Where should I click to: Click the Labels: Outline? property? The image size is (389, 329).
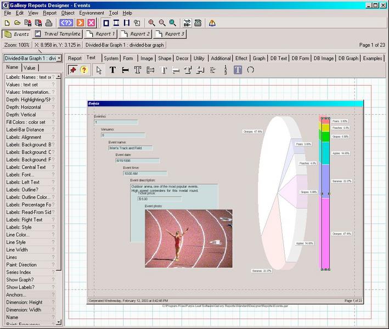point(30,190)
